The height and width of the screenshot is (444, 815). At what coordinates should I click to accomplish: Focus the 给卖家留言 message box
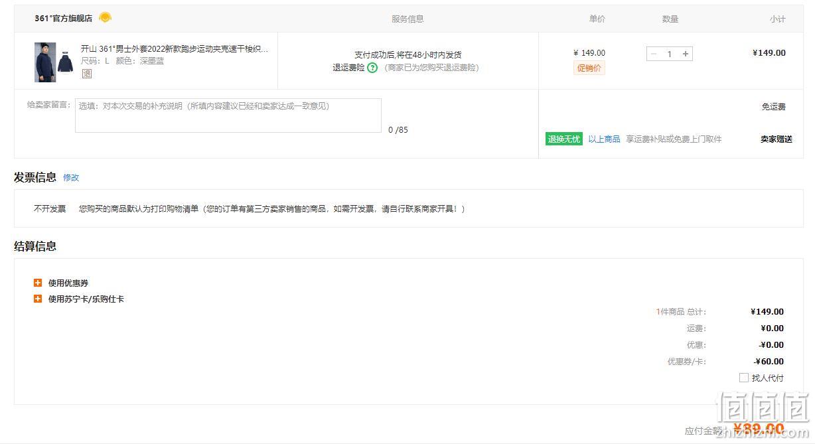[x=228, y=115]
